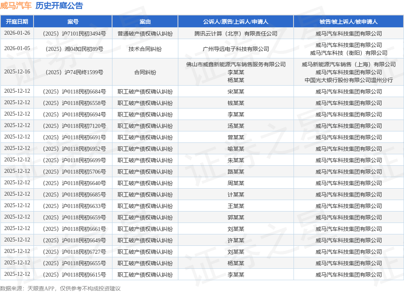Click plaintiff 喻某某
Screen dimensions: 404x292
(x=236, y=149)
